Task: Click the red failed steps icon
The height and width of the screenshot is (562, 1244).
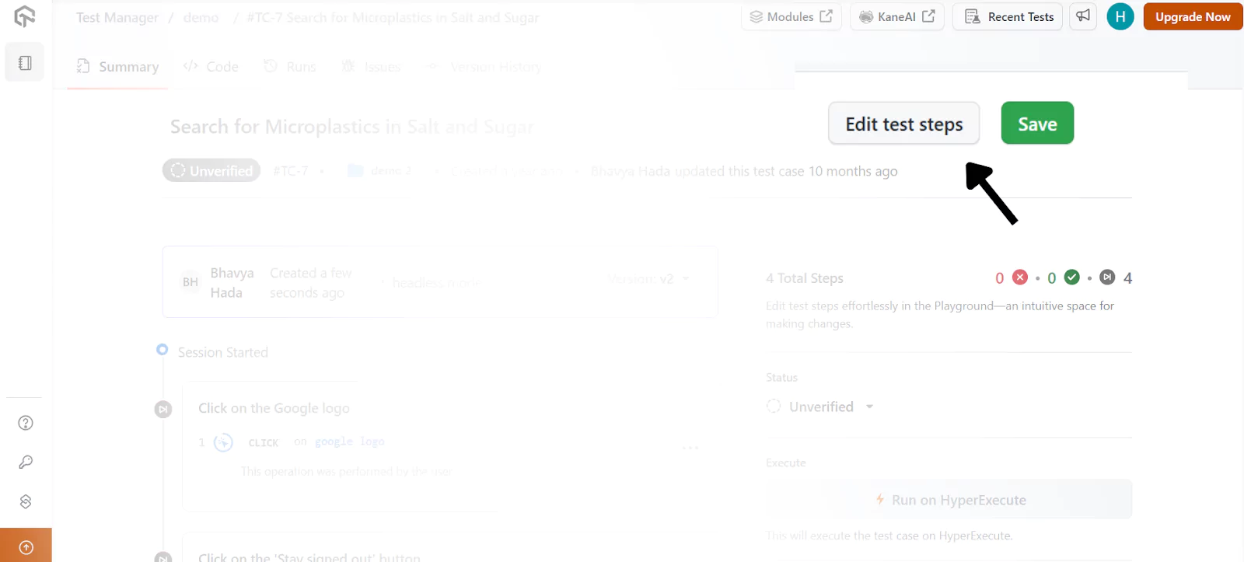Action: coord(1021,278)
